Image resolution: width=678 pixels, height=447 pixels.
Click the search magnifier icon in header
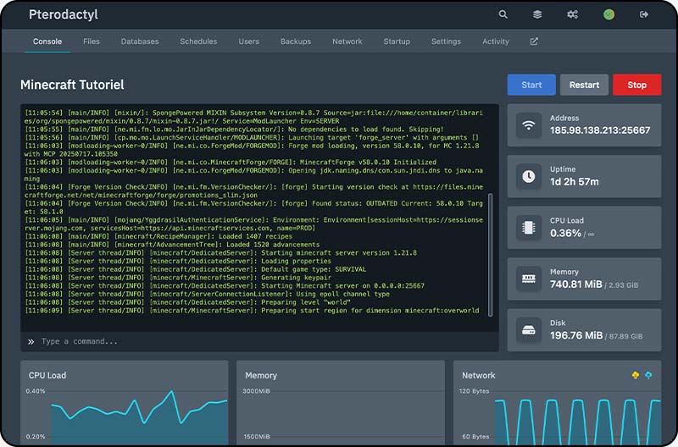click(503, 14)
